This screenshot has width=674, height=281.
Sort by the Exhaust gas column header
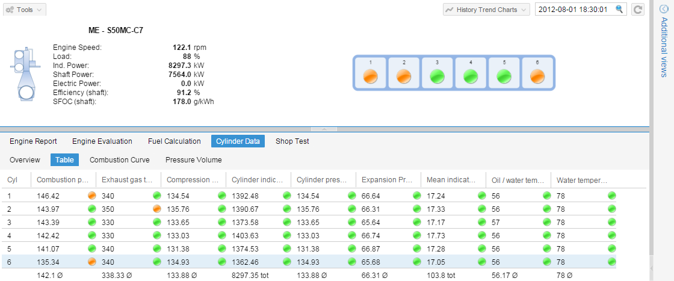pos(128,179)
